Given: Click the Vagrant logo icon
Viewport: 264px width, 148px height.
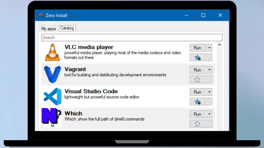Looking at the screenshot, I should tap(52, 74).
